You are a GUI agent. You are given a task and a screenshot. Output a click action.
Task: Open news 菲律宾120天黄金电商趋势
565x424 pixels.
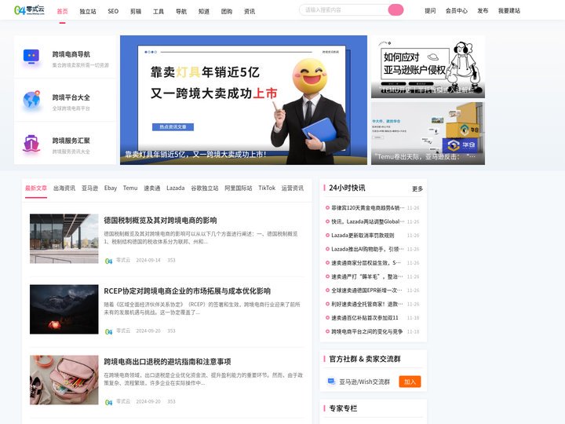[x=368, y=208]
